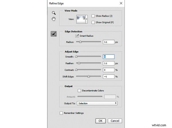Click the Smart Radius label text

point(87,36)
